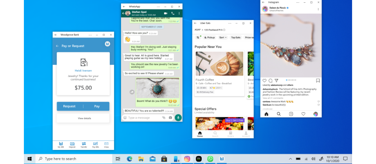Toggle Pickup mode in Uber Eats
The width and height of the screenshot is (376, 164).
pyautogui.click(x=209, y=37)
